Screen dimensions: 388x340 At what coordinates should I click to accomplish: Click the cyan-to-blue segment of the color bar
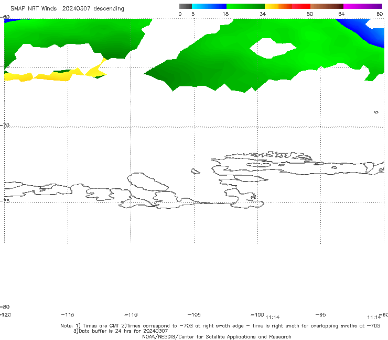[209, 6]
